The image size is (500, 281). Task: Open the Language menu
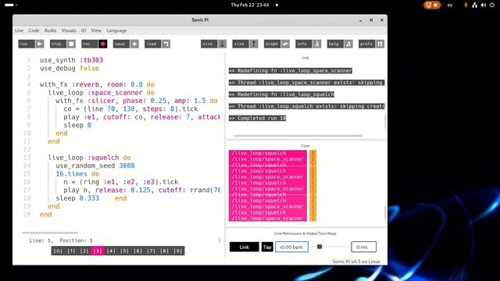(x=116, y=30)
